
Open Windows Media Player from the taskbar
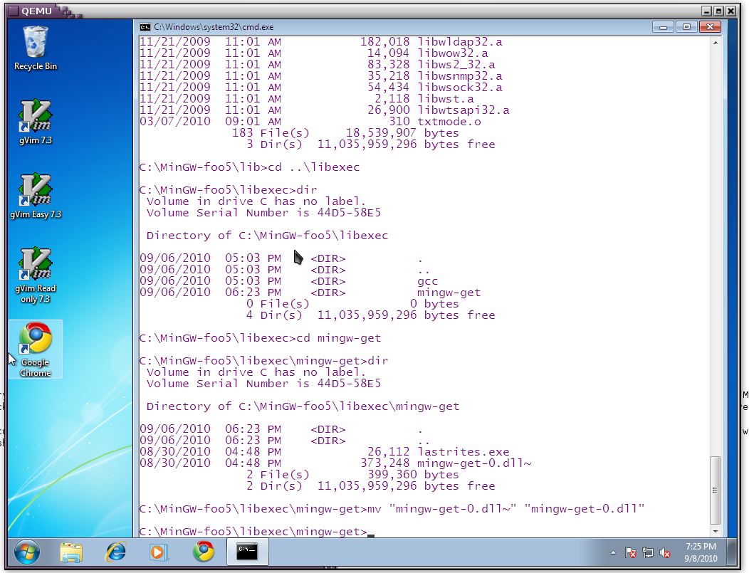159,552
